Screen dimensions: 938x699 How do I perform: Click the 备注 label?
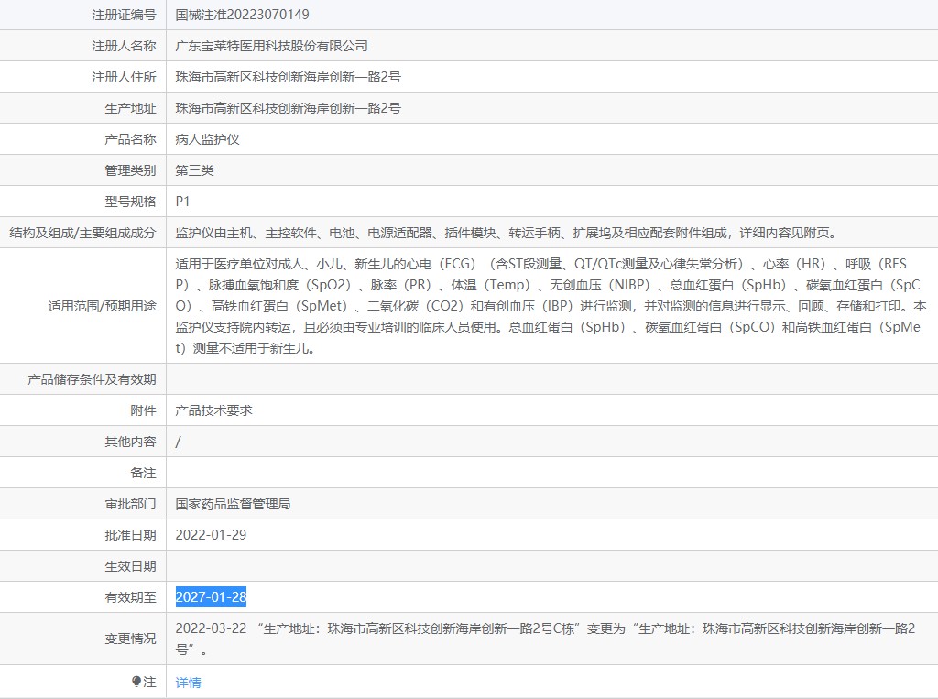point(143,473)
